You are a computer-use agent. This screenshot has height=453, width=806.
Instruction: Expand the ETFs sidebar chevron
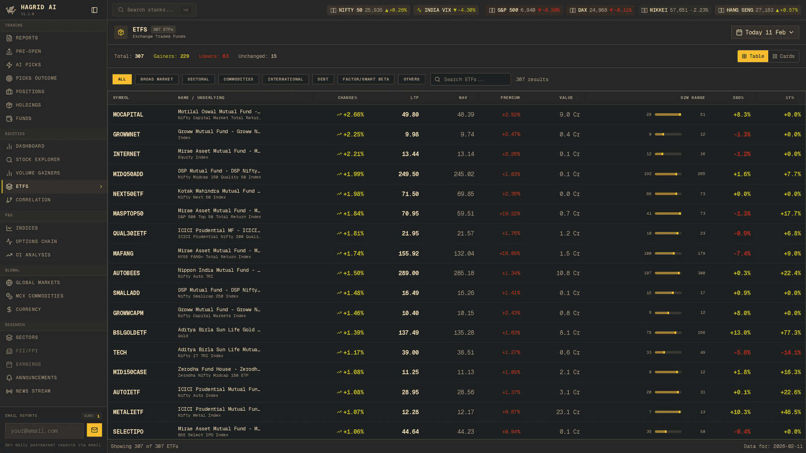tap(101, 187)
